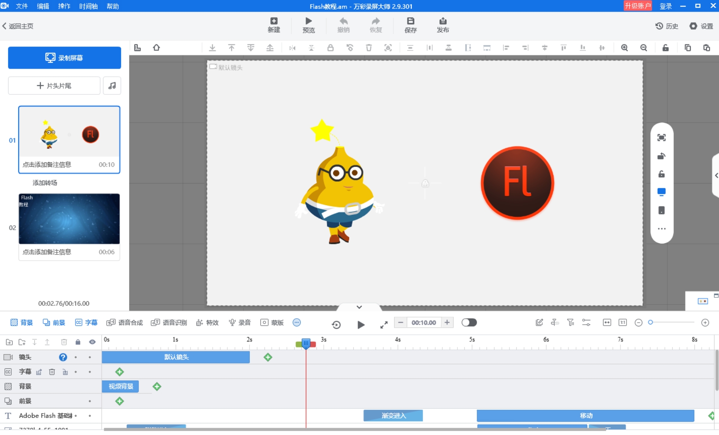Click the delete trash icon in the canvas toolbar
Viewport: 719px width, 435px height.
(x=369, y=48)
